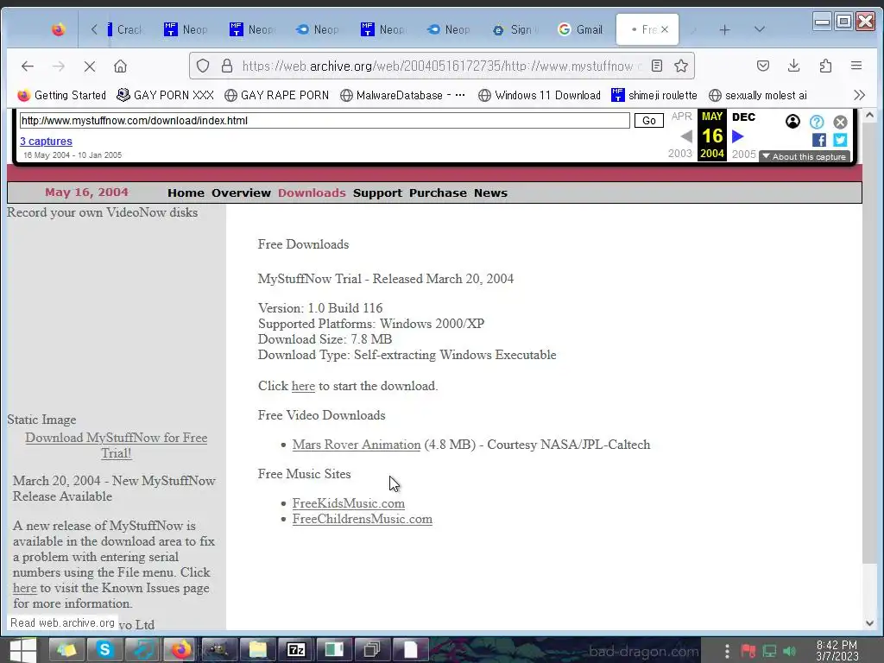Go back with the browser back arrow
The width and height of the screenshot is (884, 663).
click(27, 66)
